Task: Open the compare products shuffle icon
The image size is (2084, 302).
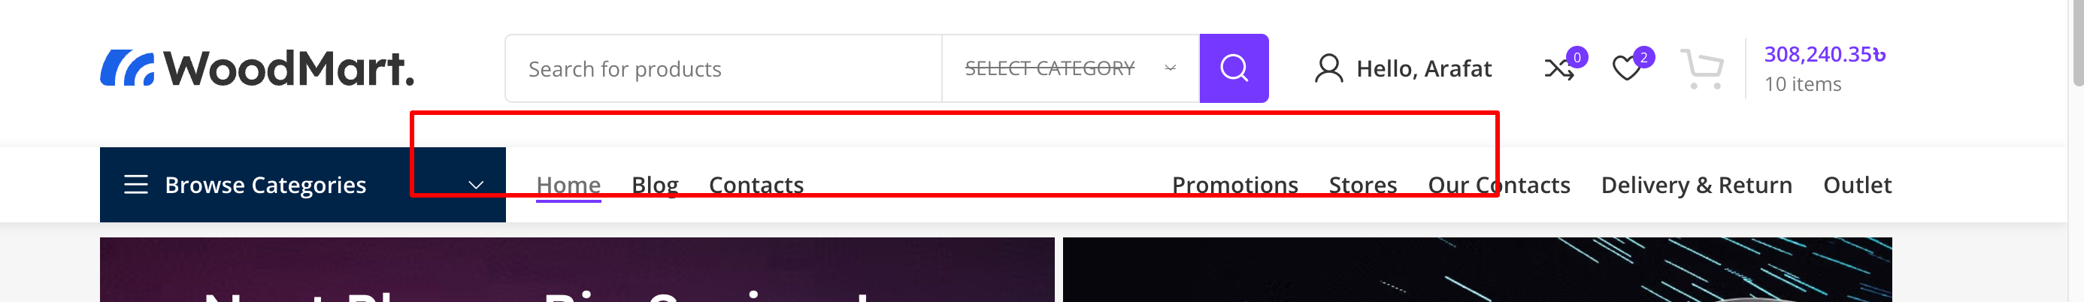Action: pyautogui.click(x=1559, y=68)
